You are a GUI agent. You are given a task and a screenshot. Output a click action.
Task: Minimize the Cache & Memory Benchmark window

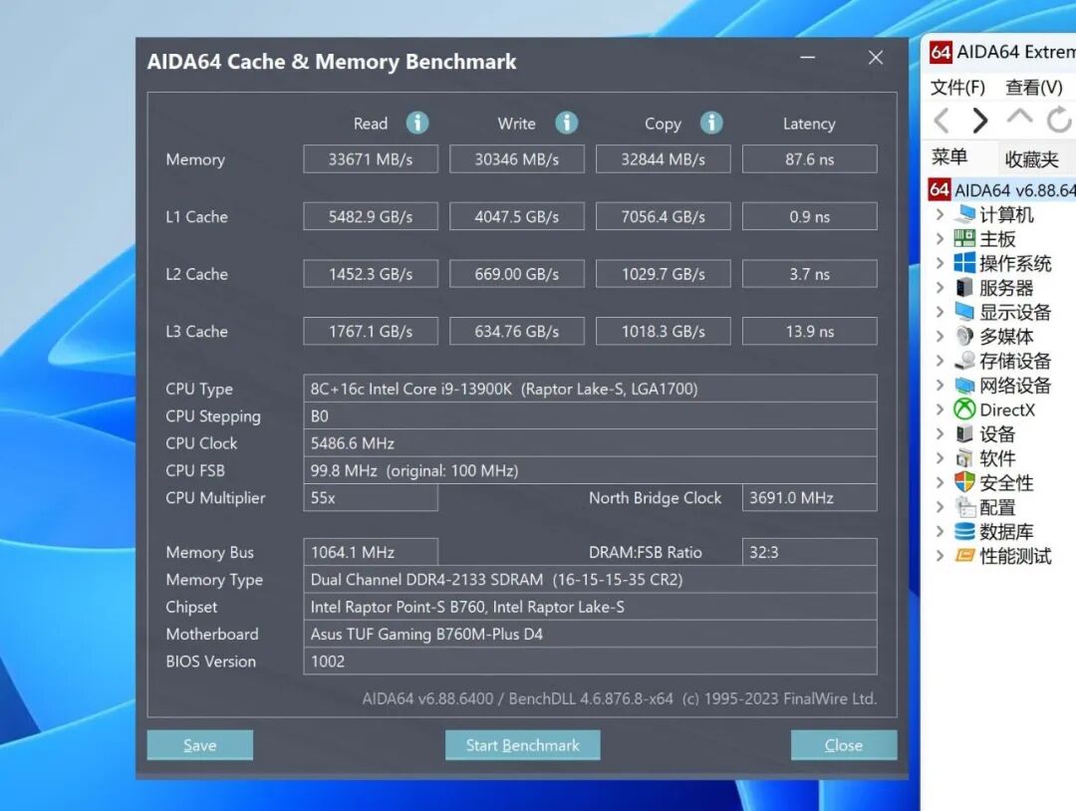pos(808,58)
